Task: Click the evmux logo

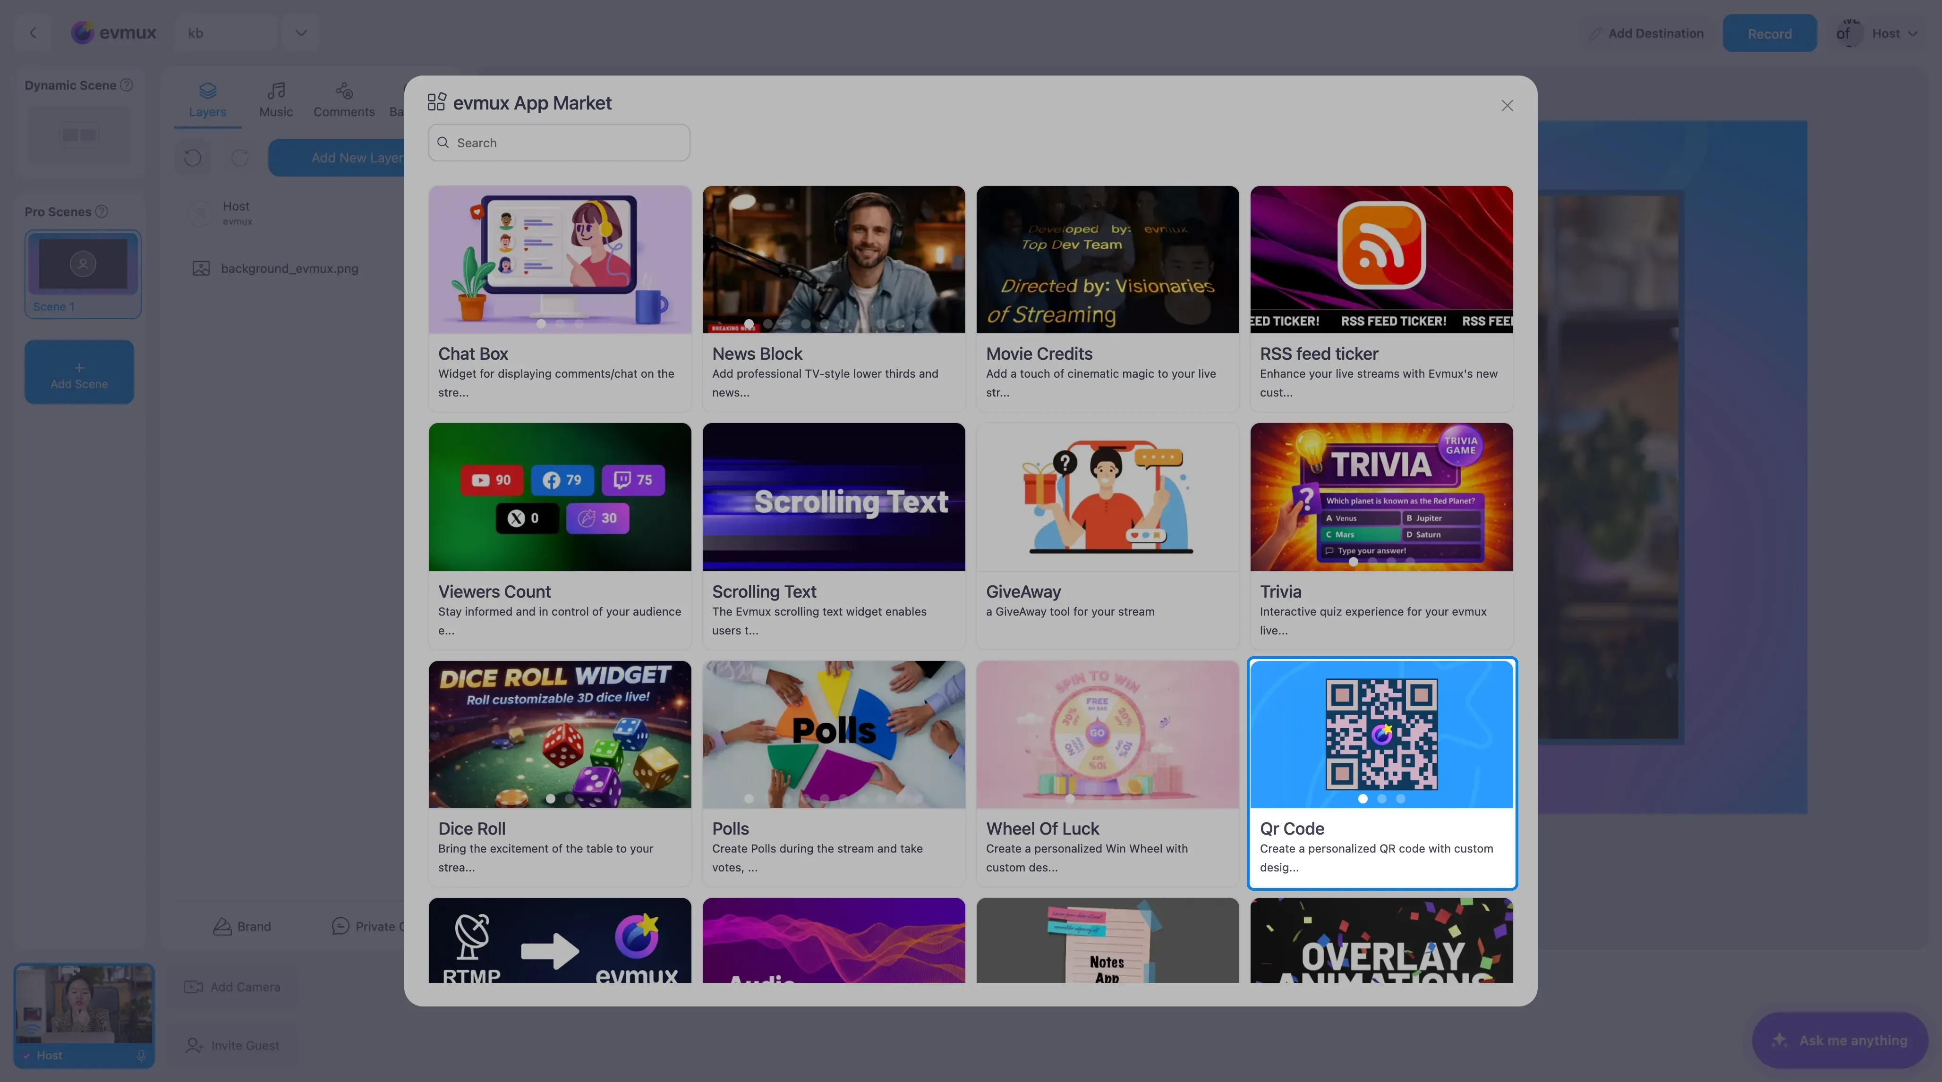Action: pos(113,33)
